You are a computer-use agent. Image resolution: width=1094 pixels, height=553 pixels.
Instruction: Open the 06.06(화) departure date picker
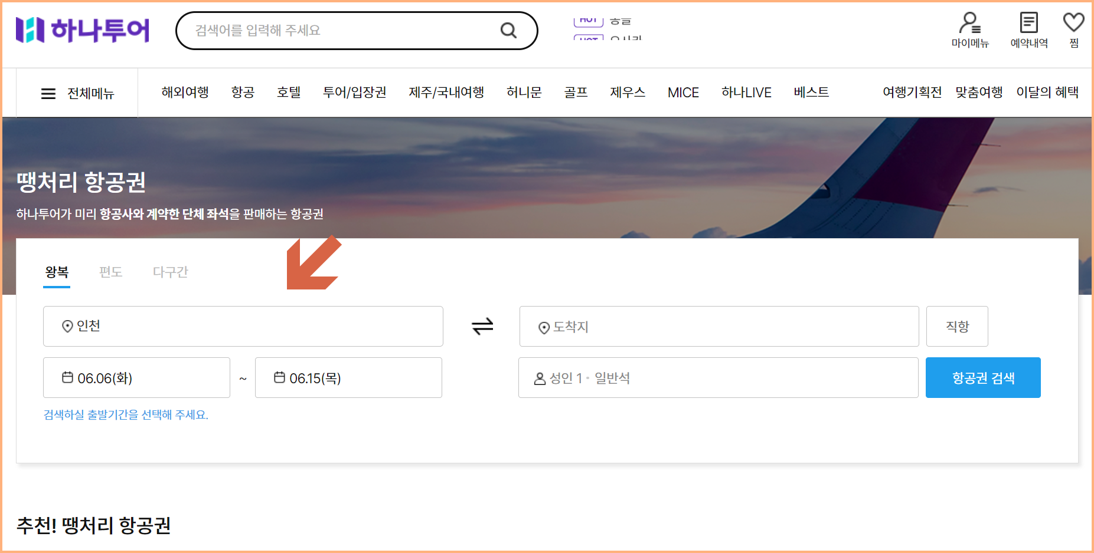click(136, 377)
